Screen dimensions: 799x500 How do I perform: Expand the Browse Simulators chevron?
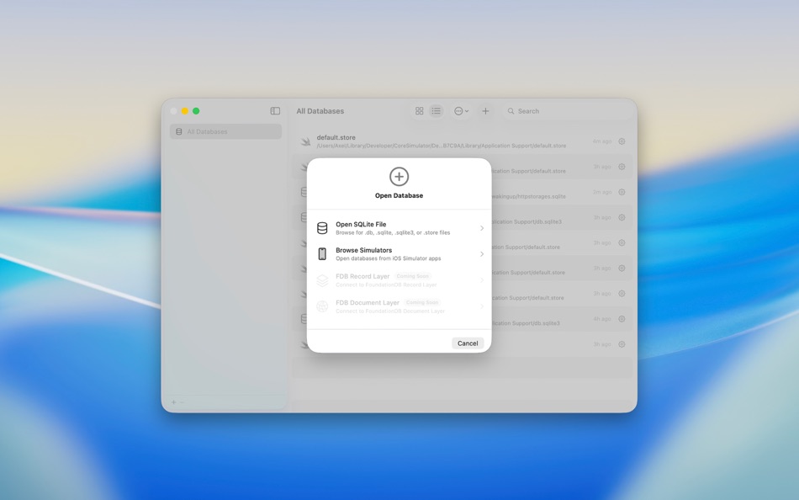[x=481, y=253]
